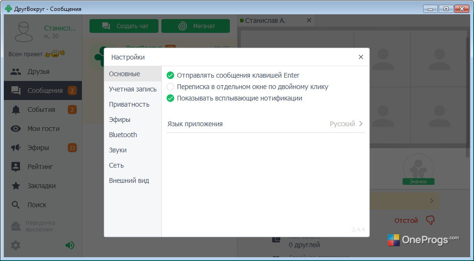
Task: Open Рейтинг badge icon
Action: (x=16, y=167)
